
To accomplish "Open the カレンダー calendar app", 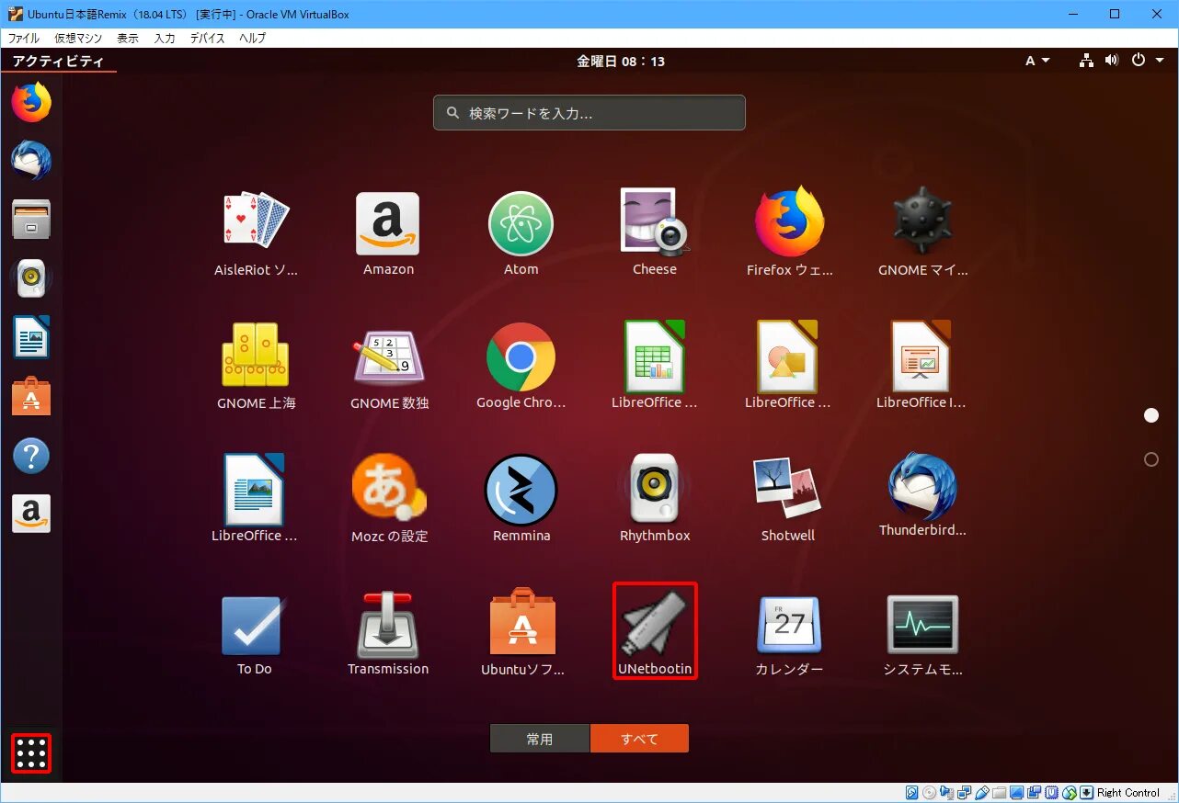I will pyautogui.click(x=789, y=634).
